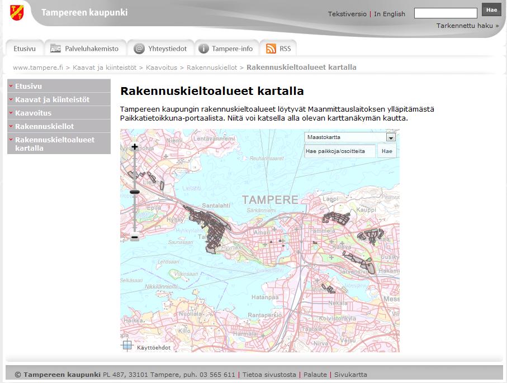Viewport: 507px width, 383px height.
Task: Click the Lentävänniemi label on the map
Action: 214,138
